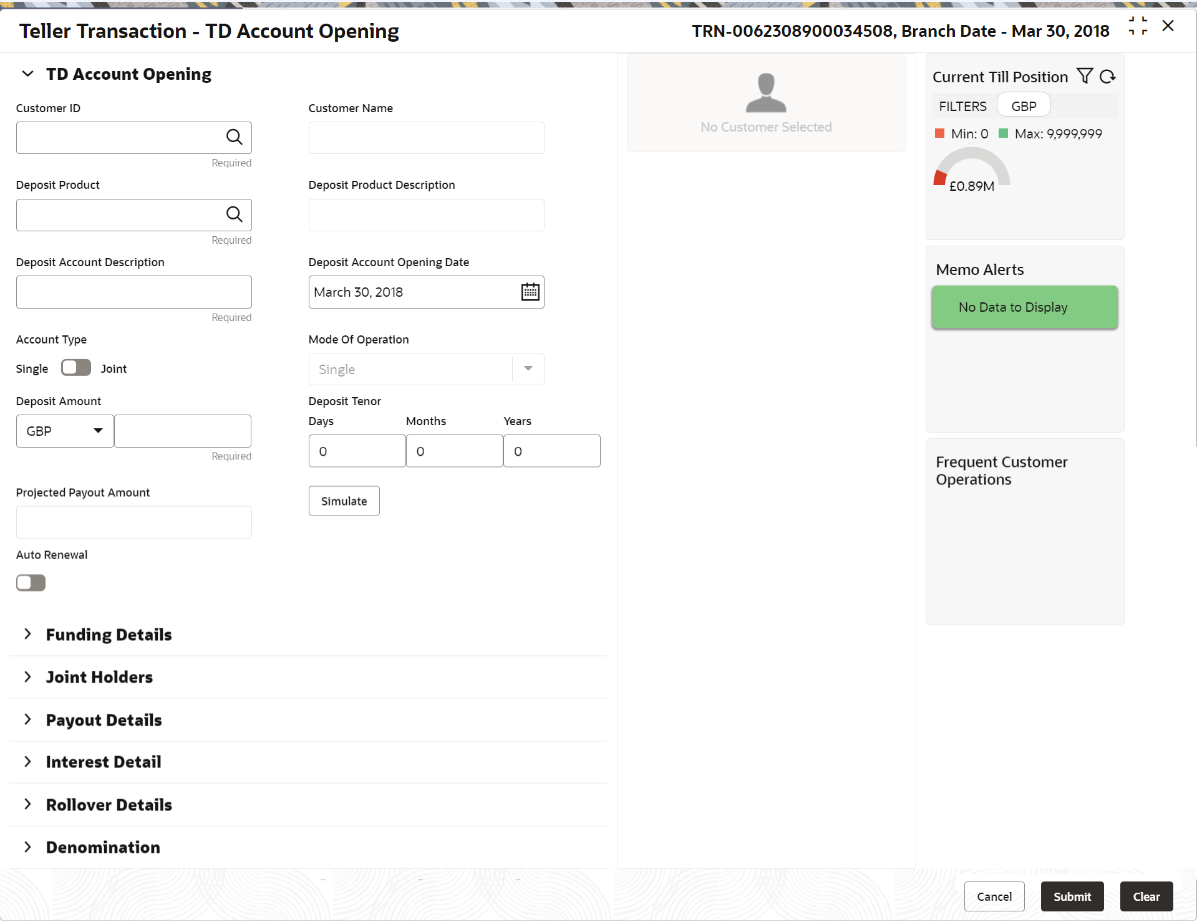This screenshot has height=922, width=1197.
Task: Close the TD Account Opening screen
Action: 1168,26
